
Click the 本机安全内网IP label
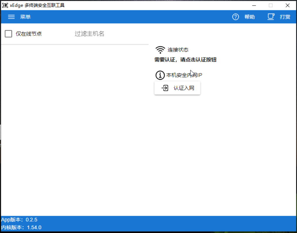tap(184, 75)
